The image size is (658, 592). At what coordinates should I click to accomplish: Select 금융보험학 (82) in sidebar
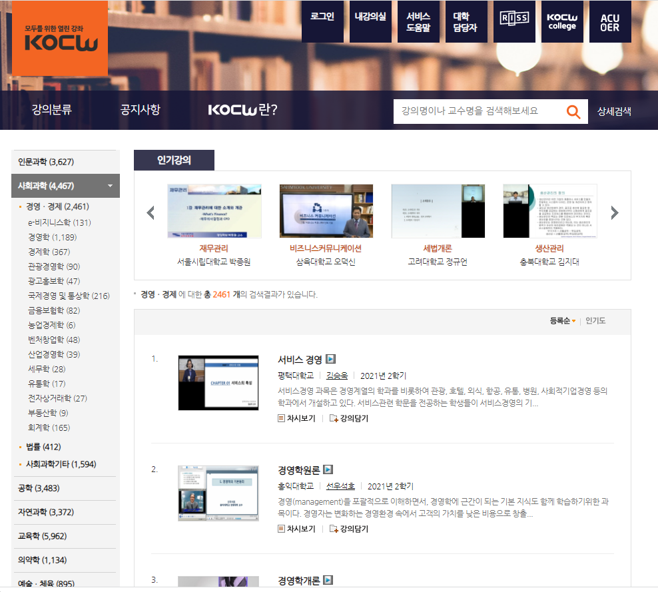pos(54,310)
